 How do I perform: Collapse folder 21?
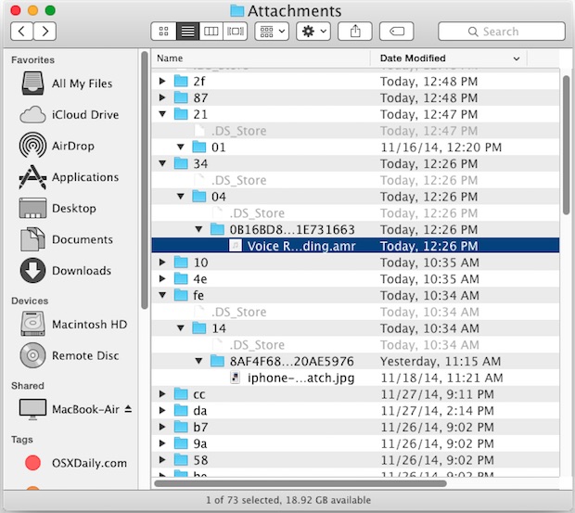[x=162, y=114]
